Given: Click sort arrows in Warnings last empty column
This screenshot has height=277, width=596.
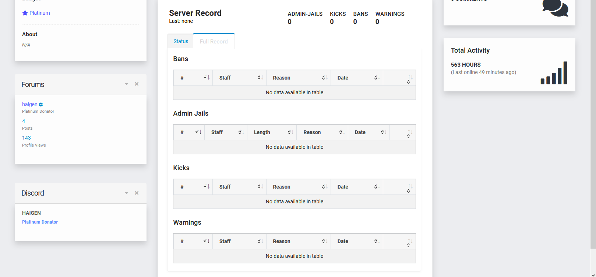Looking at the screenshot, I should click(409, 242).
